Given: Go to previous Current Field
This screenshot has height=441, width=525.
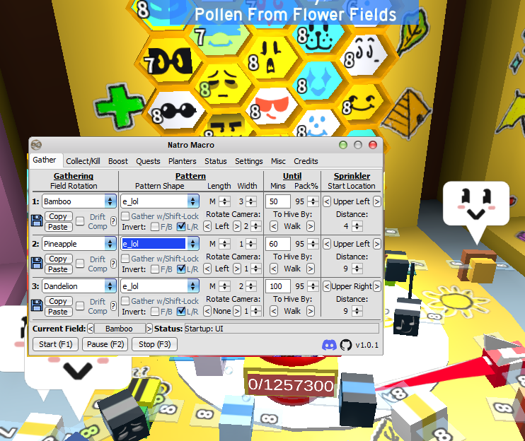Looking at the screenshot, I should click(91, 329).
